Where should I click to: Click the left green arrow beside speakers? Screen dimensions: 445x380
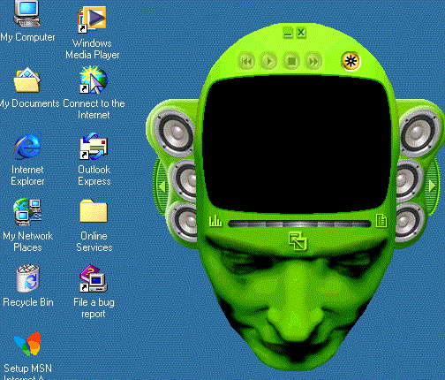click(x=162, y=186)
